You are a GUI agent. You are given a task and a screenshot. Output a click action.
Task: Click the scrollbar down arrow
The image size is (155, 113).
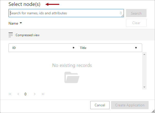(x=144, y=87)
